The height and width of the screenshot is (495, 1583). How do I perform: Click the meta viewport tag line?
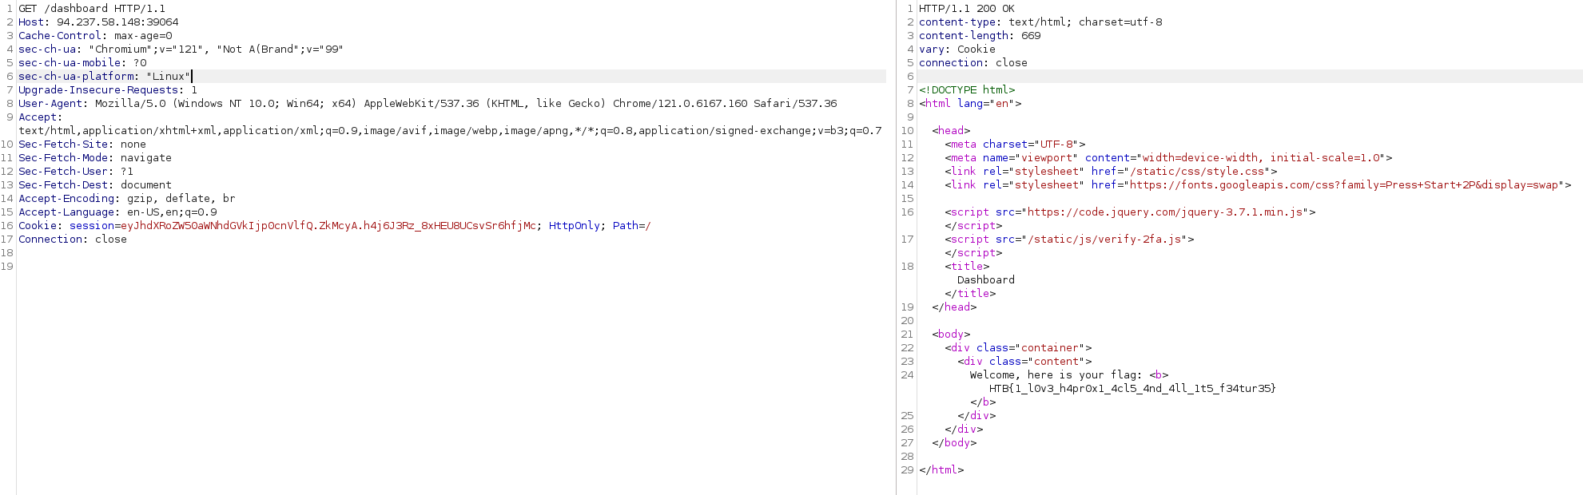(x=1168, y=158)
